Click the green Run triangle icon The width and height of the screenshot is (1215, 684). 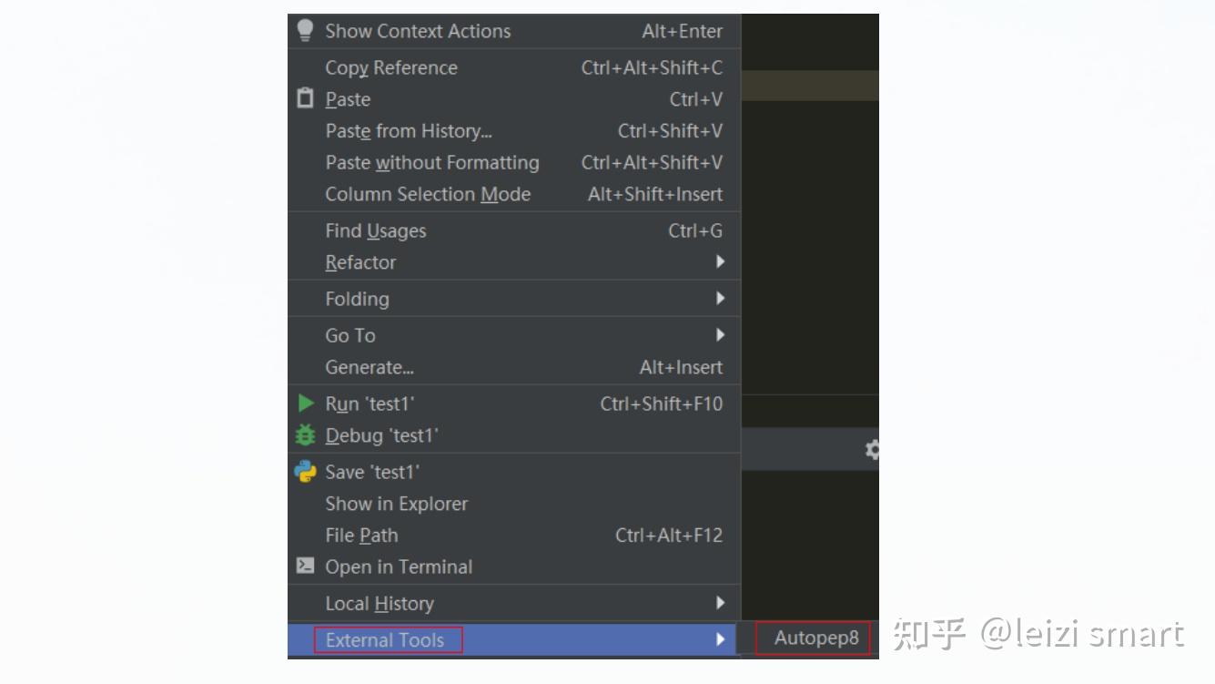pyautogui.click(x=306, y=403)
